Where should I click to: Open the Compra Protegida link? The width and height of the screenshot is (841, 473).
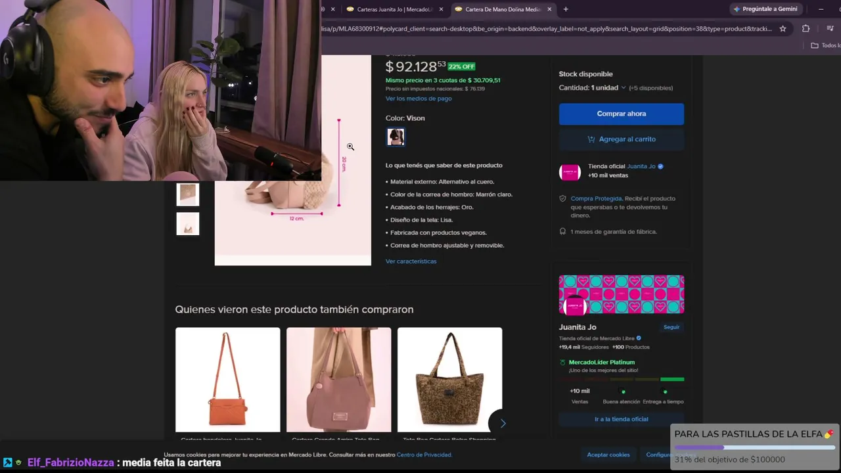coord(596,198)
